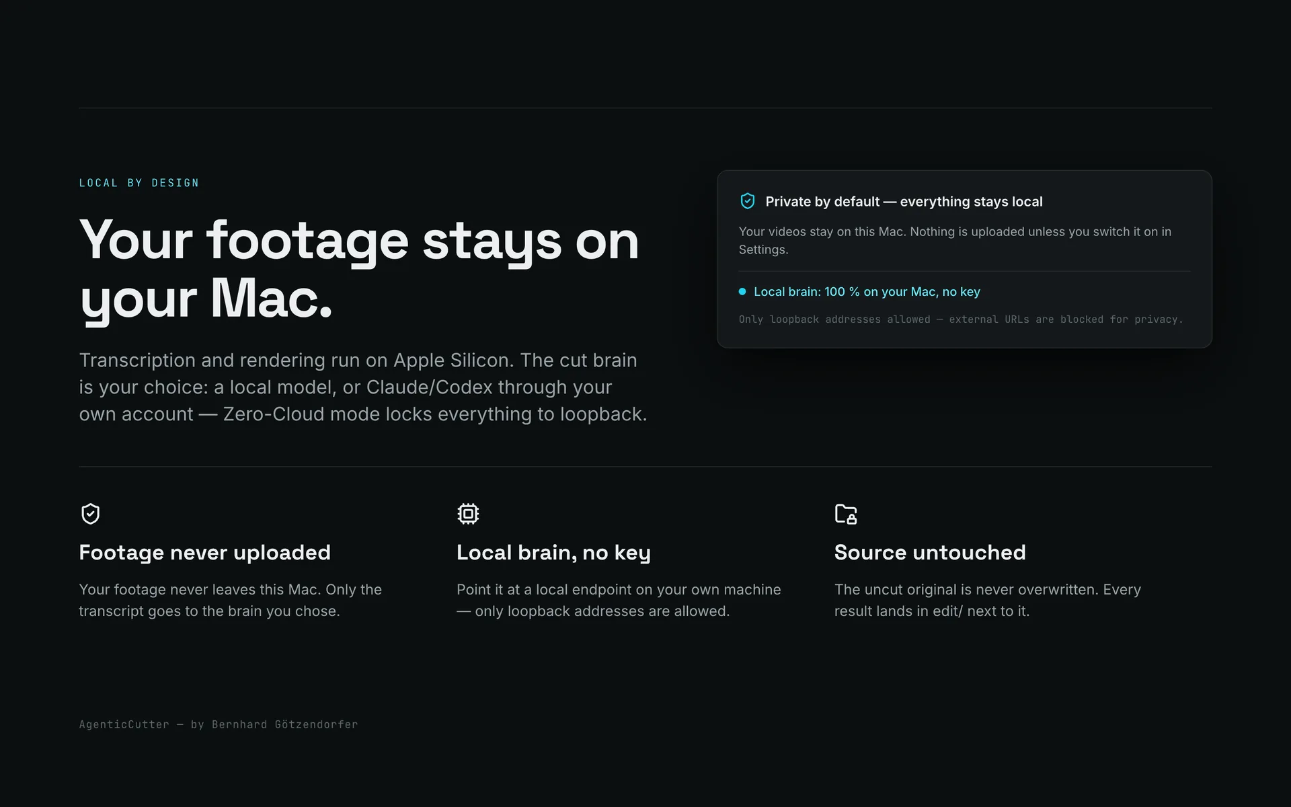Click the Private by default card title
Viewport: 1291px width, 807px height.
[x=904, y=202]
